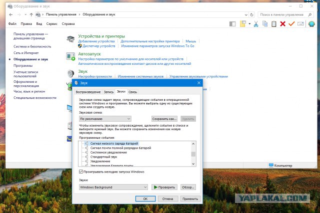
Task: Go up one level with up arrow
Action: 31,14
